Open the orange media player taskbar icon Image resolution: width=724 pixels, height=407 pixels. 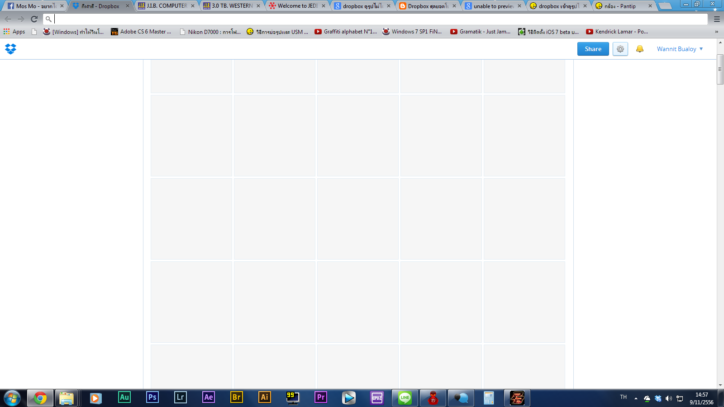point(95,398)
